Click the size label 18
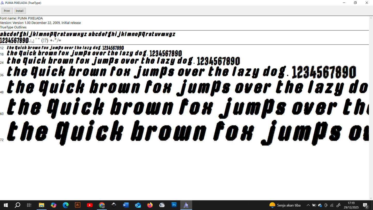373x210 pixels. coord(2,54)
